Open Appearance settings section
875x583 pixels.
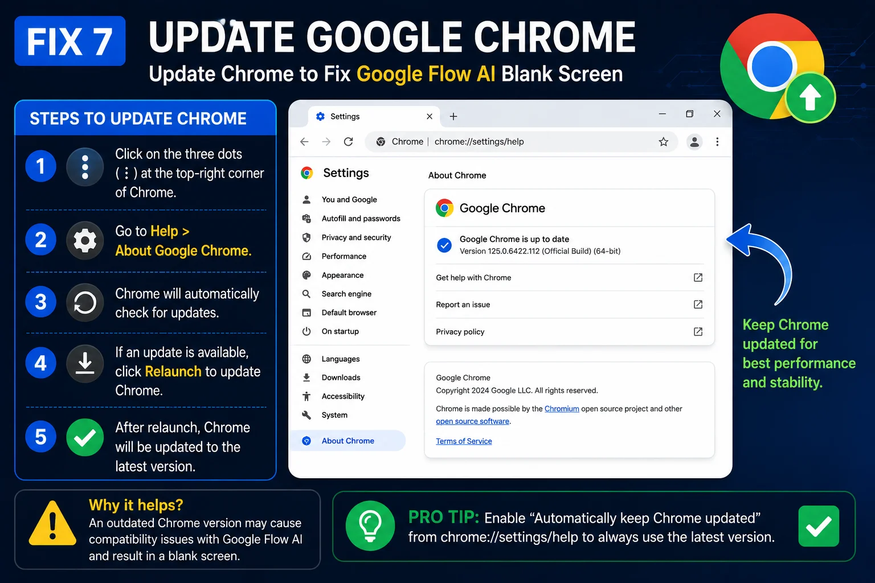click(342, 275)
